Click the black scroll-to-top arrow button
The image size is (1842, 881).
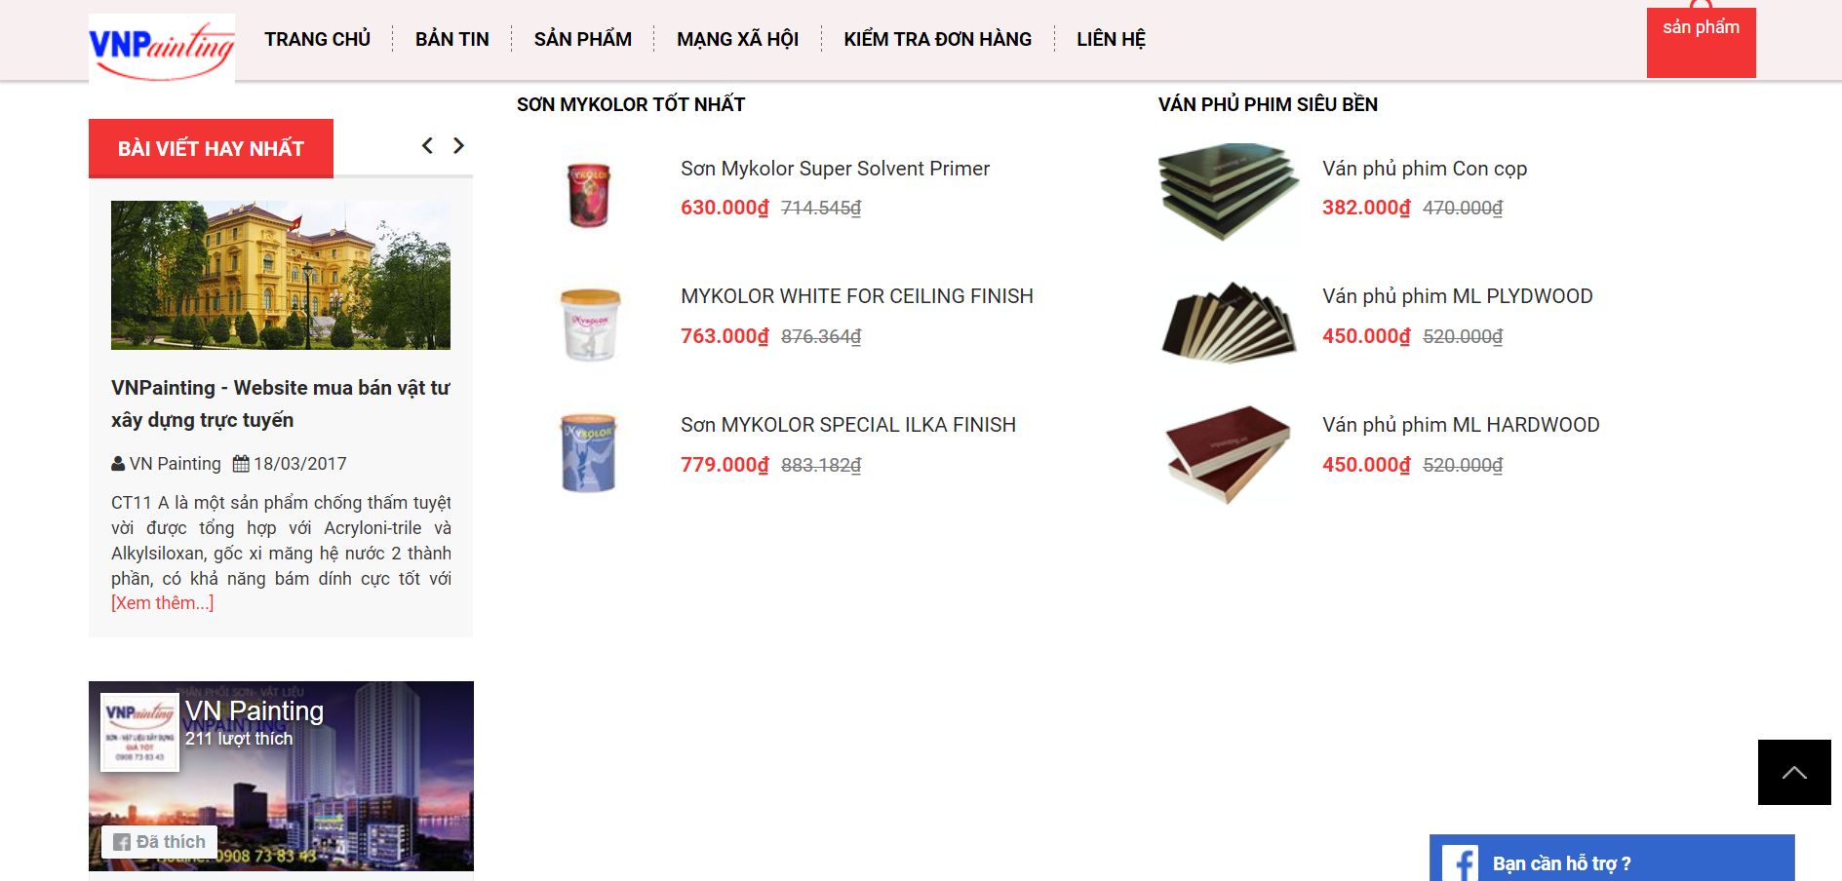1794,772
